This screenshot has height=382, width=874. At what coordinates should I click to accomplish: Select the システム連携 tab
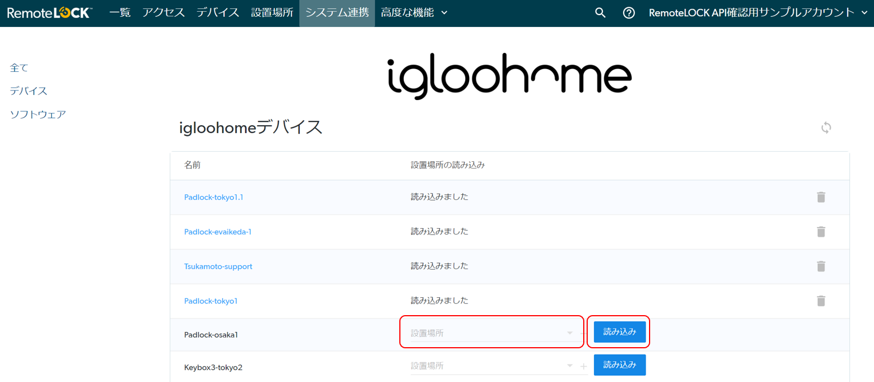pos(337,13)
